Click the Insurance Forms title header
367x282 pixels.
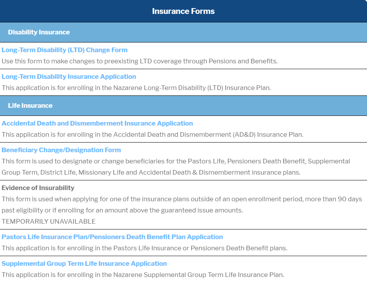click(183, 11)
